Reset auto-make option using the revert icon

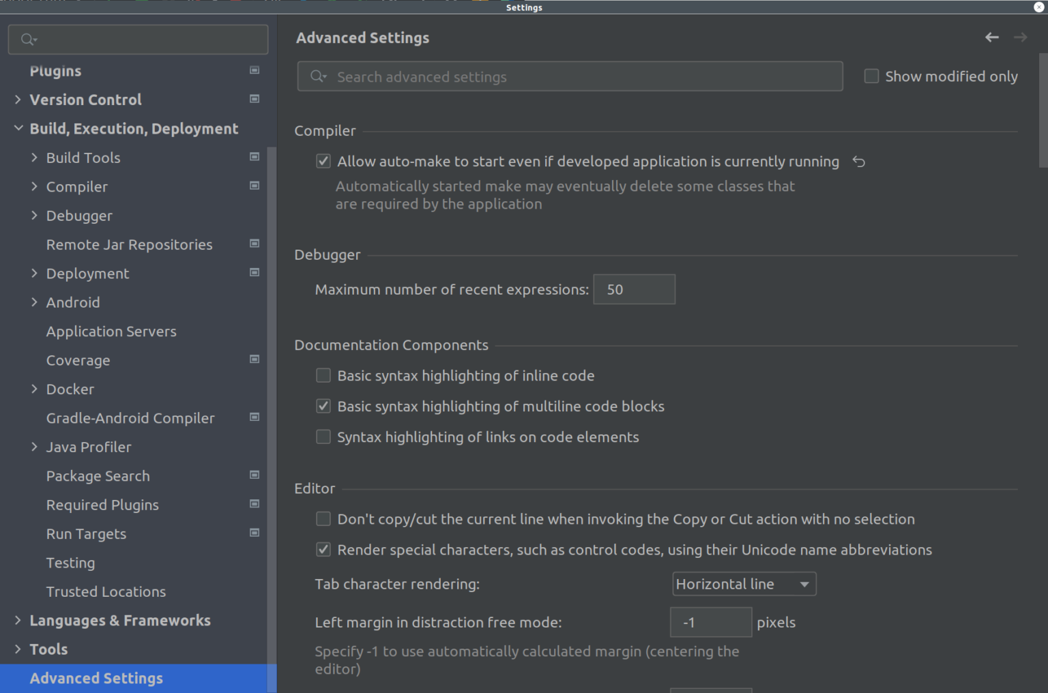coord(858,162)
